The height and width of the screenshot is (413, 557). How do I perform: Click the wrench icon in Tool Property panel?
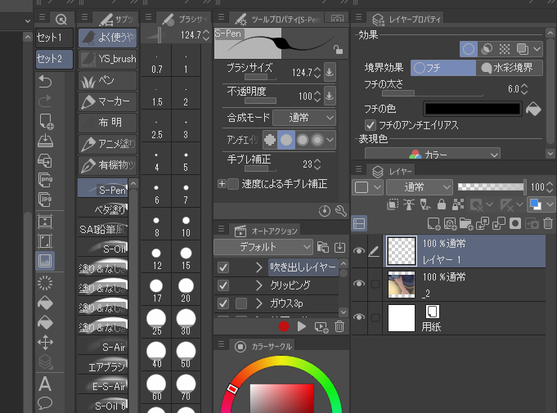(x=341, y=211)
